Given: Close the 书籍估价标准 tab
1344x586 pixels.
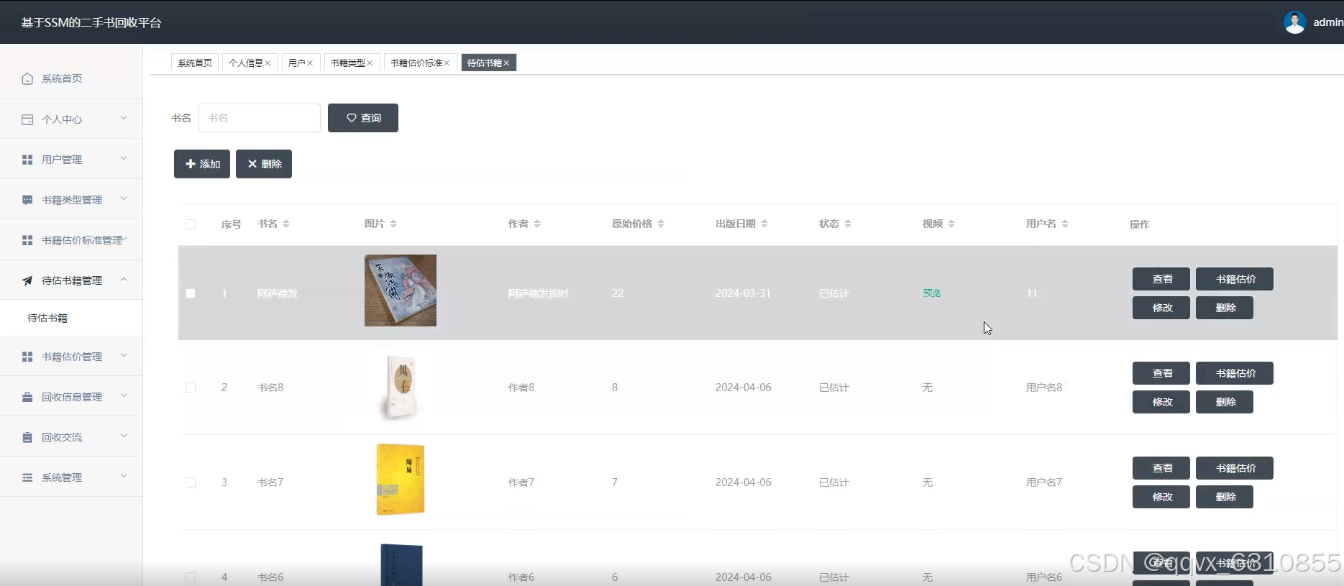Looking at the screenshot, I should point(447,63).
